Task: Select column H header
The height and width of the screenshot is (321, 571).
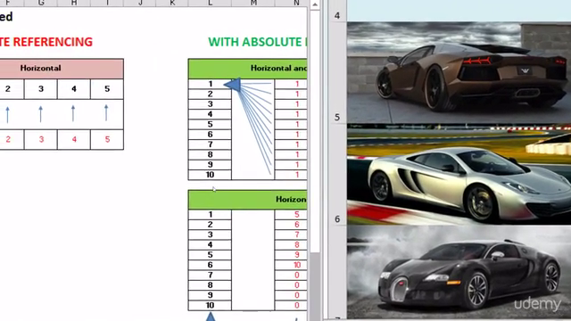Action: click(74, 3)
